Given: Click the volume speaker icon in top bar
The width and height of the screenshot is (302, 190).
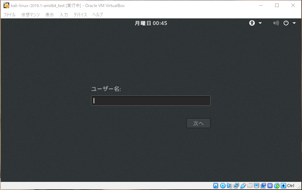Looking at the screenshot, I should coord(276,23).
